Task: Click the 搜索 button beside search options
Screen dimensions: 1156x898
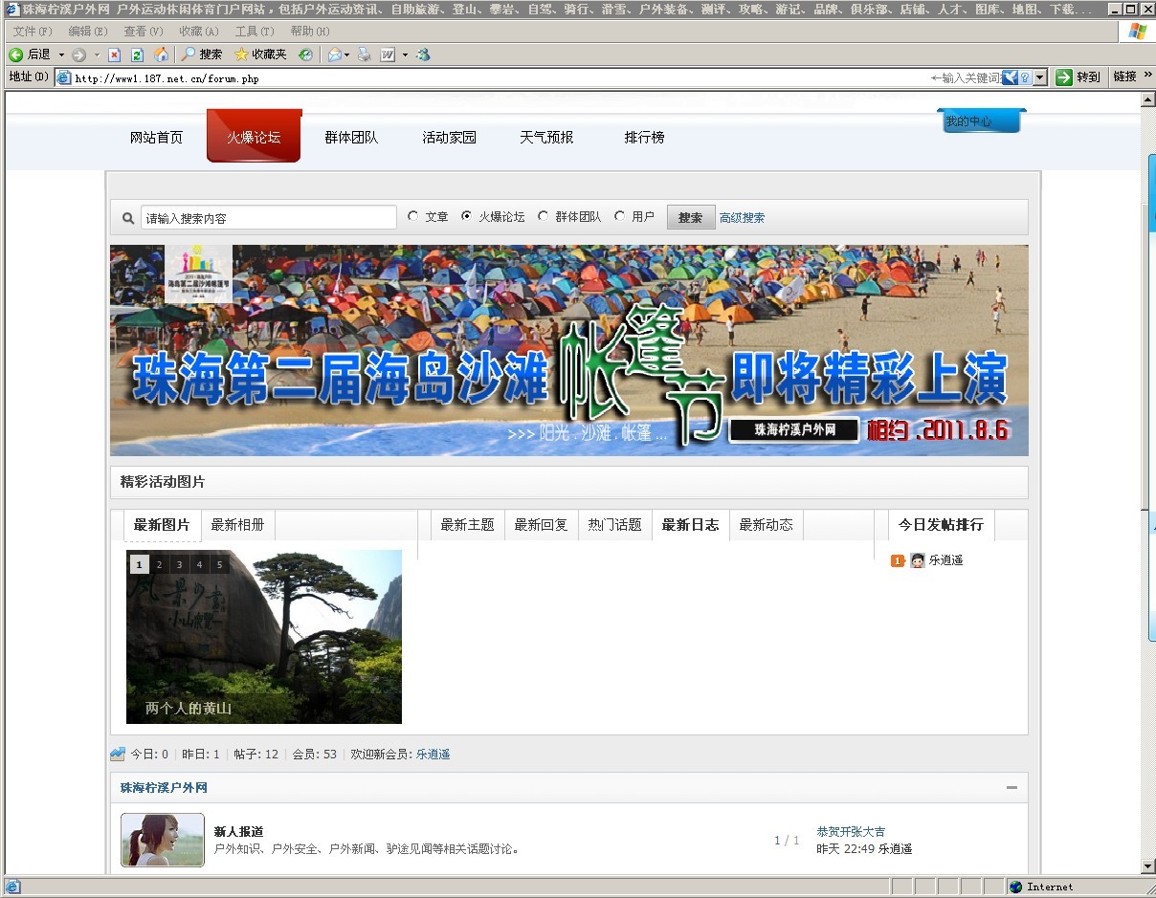Action: click(690, 218)
